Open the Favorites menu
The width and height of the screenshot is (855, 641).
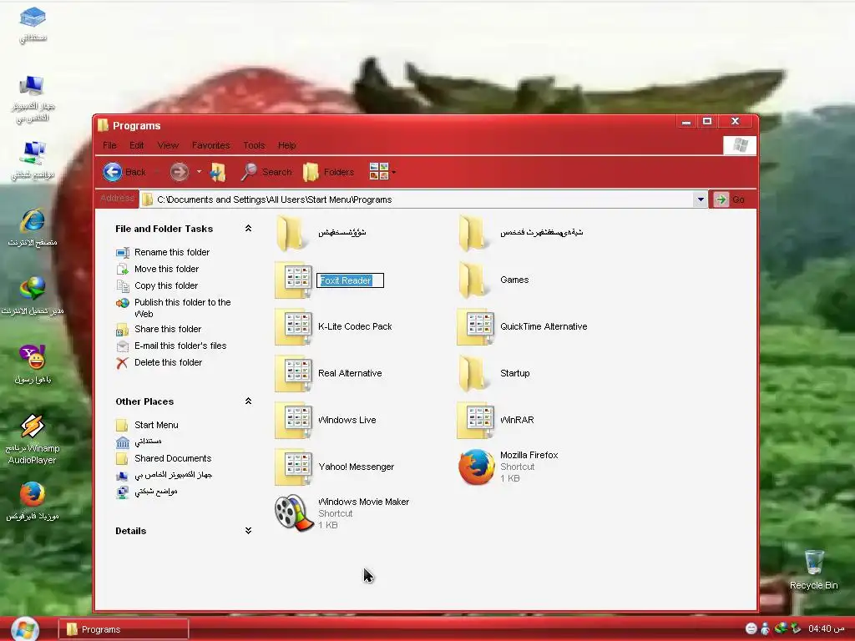pyautogui.click(x=210, y=145)
